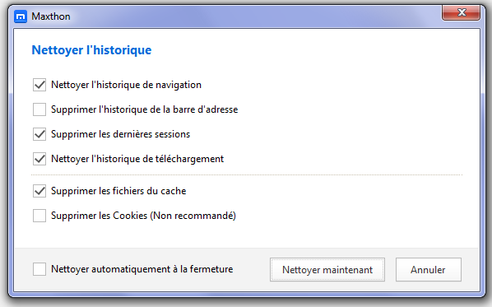Check Supprimer les Cookies (Non recommandé)
This screenshot has height=307, width=492.
[39, 216]
